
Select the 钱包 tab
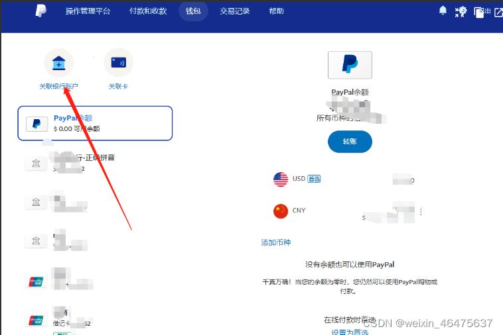193,11
